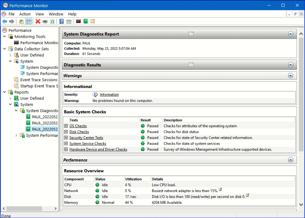Open Hardware Device and Driver Checks link
Viewport: 305px width, 218px height.
(98, 149)
